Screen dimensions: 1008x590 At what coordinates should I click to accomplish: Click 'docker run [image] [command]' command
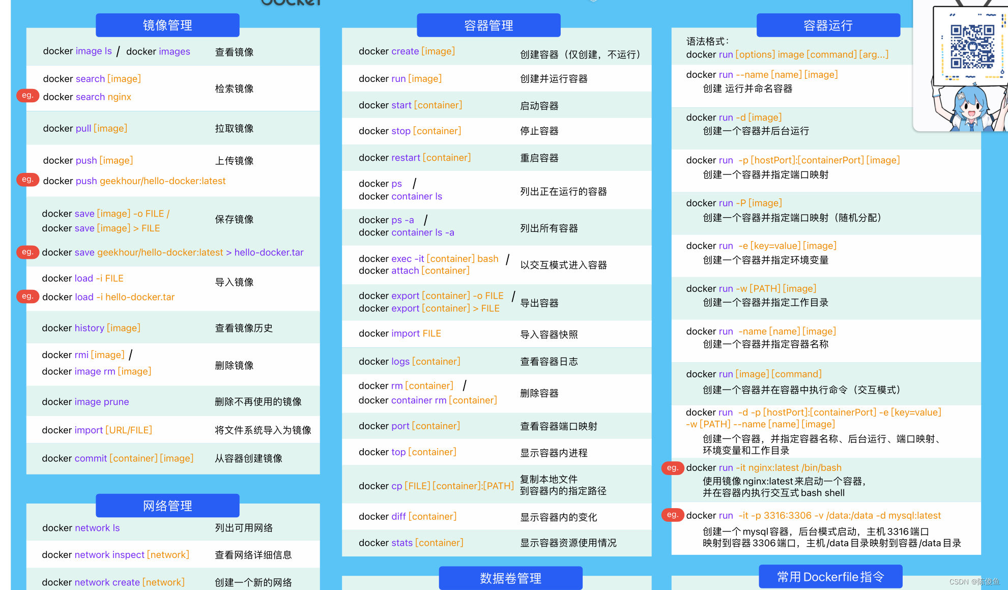pyautogui.click(x=754, y=374)
